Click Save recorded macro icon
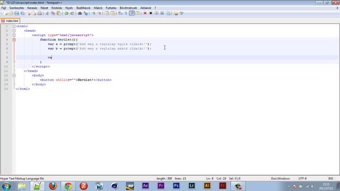Screen dimensions: 340x191 point(168,13)
